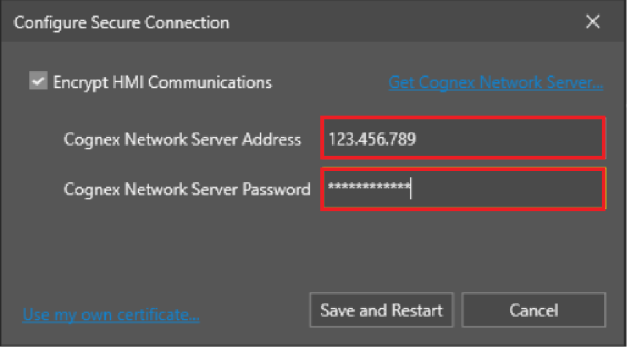Toggle the Encrypt HMI Communications checkbox
Screen dimensions: 627x347
tap(38, 82)
